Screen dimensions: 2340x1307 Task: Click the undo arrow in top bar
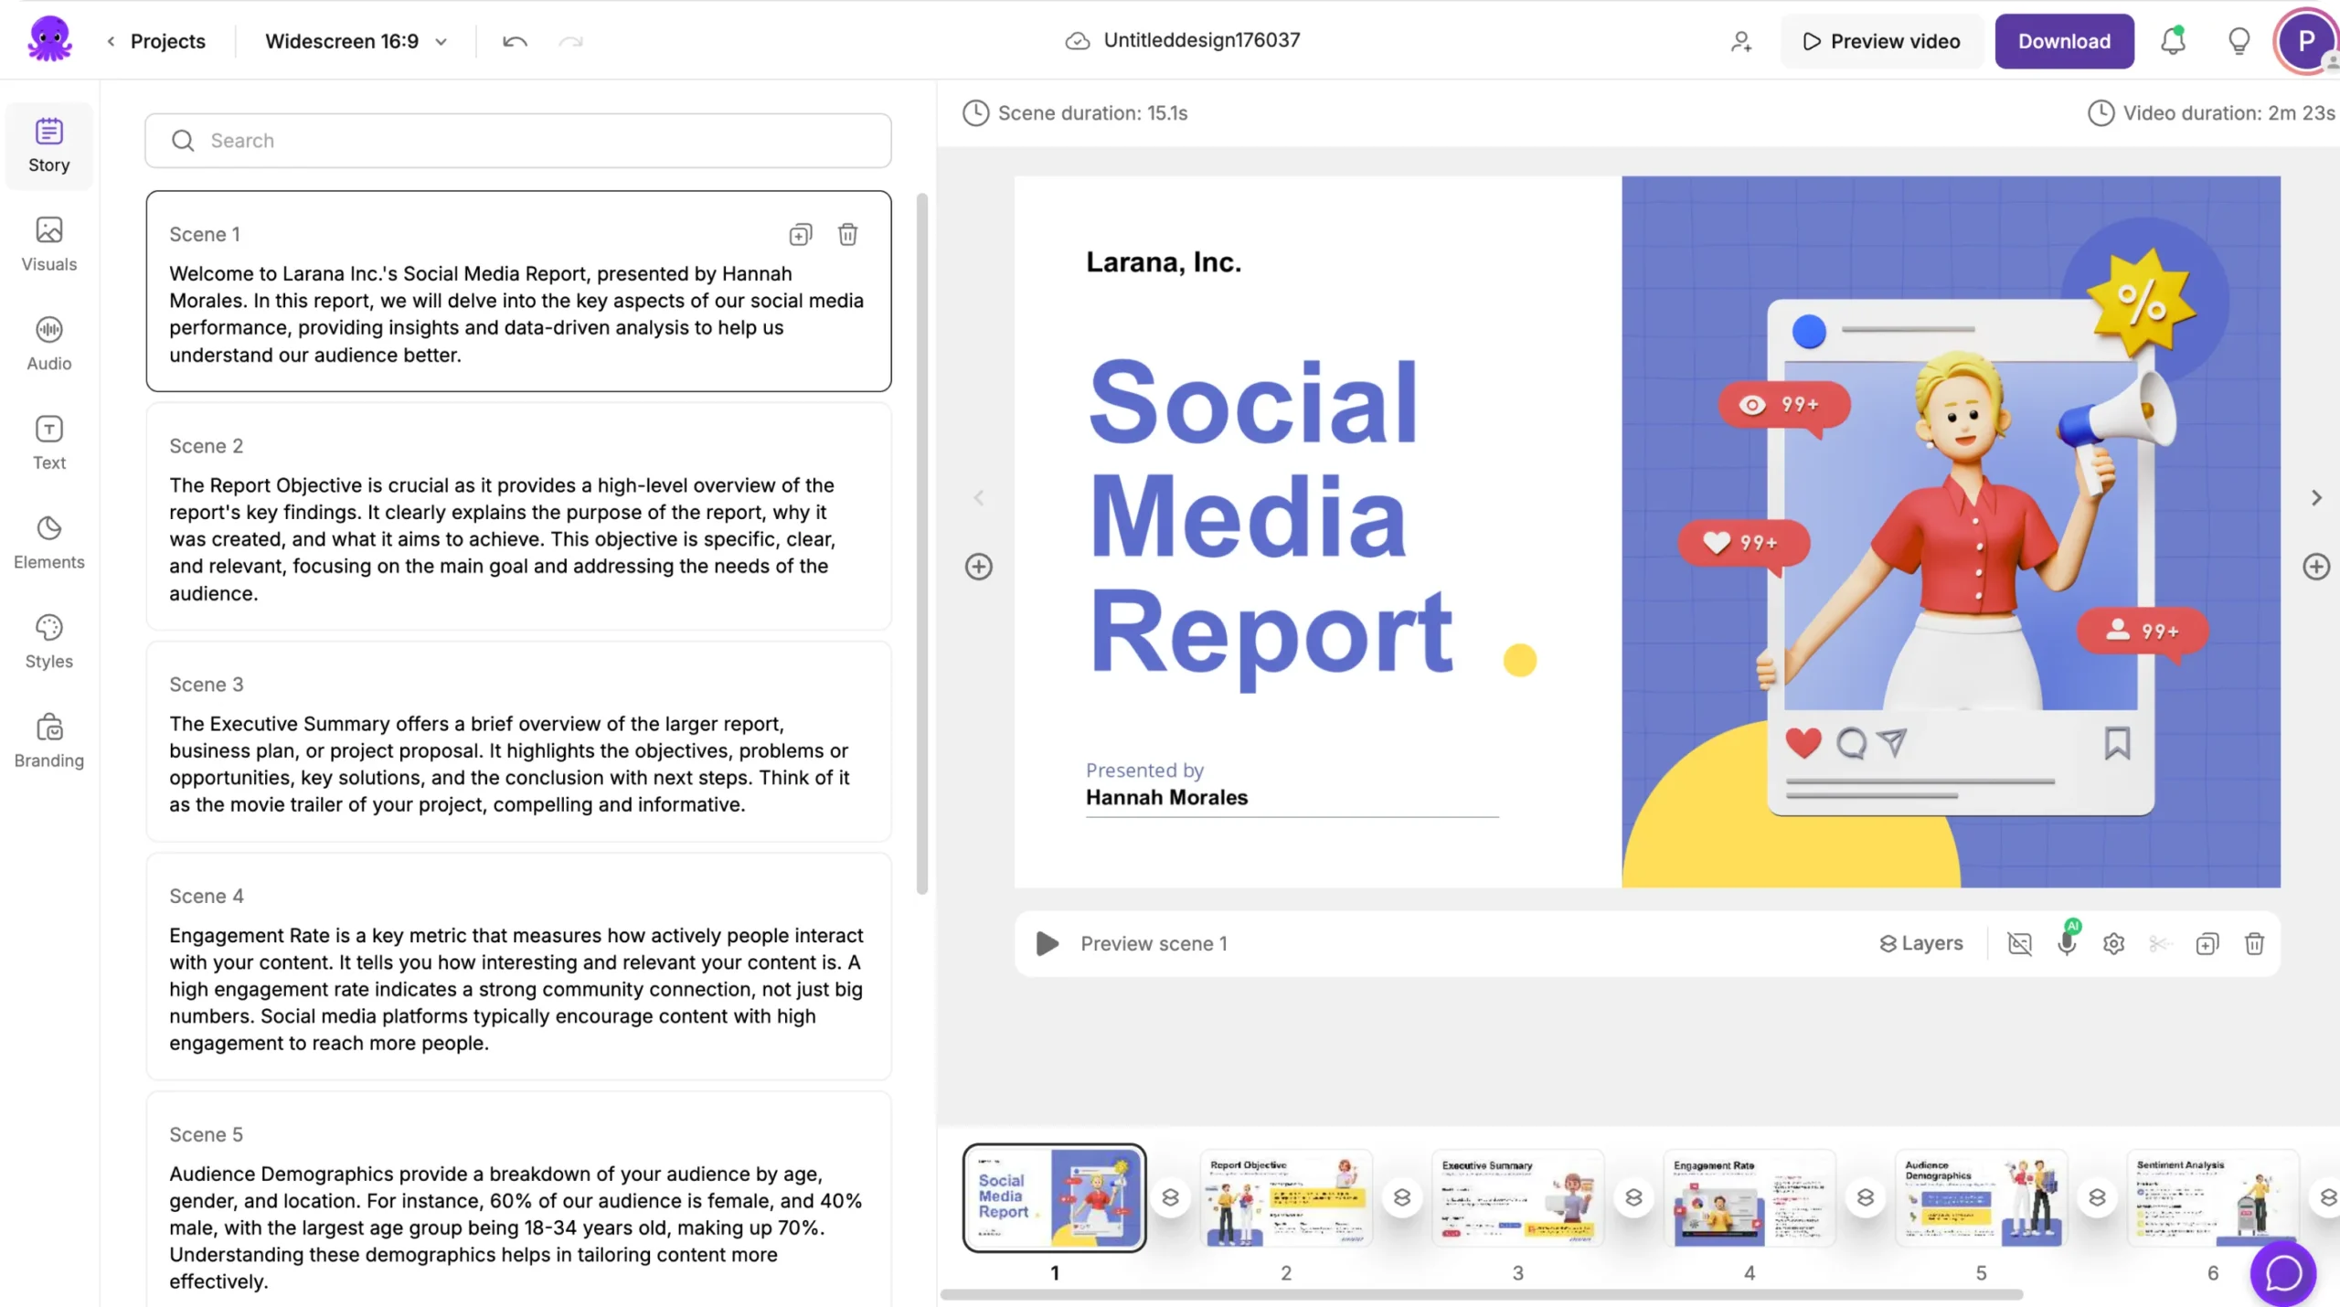pyautogui.click(x=515, y=41)
